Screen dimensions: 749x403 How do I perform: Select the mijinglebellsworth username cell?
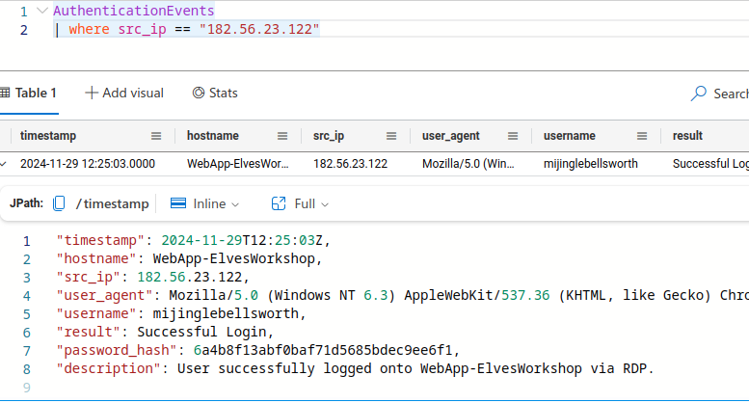590,163
